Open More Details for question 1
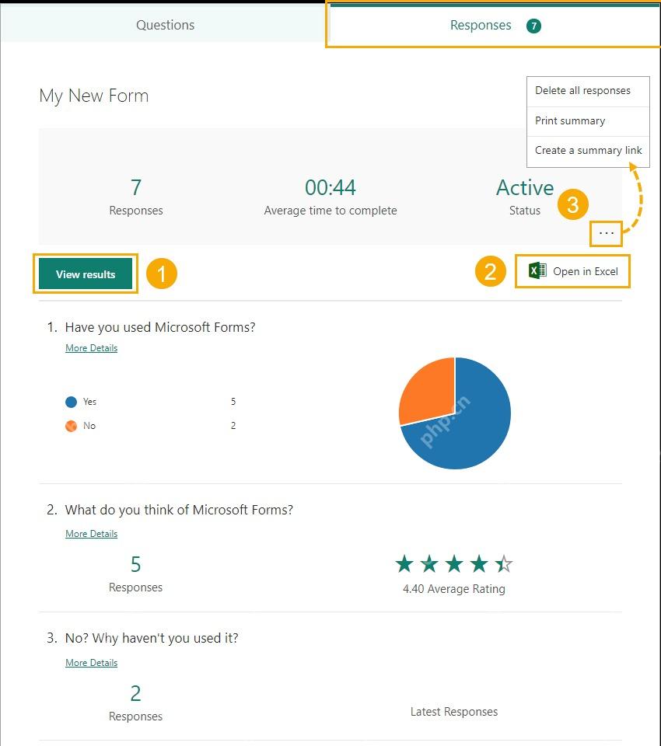 [x=92, y=348]
